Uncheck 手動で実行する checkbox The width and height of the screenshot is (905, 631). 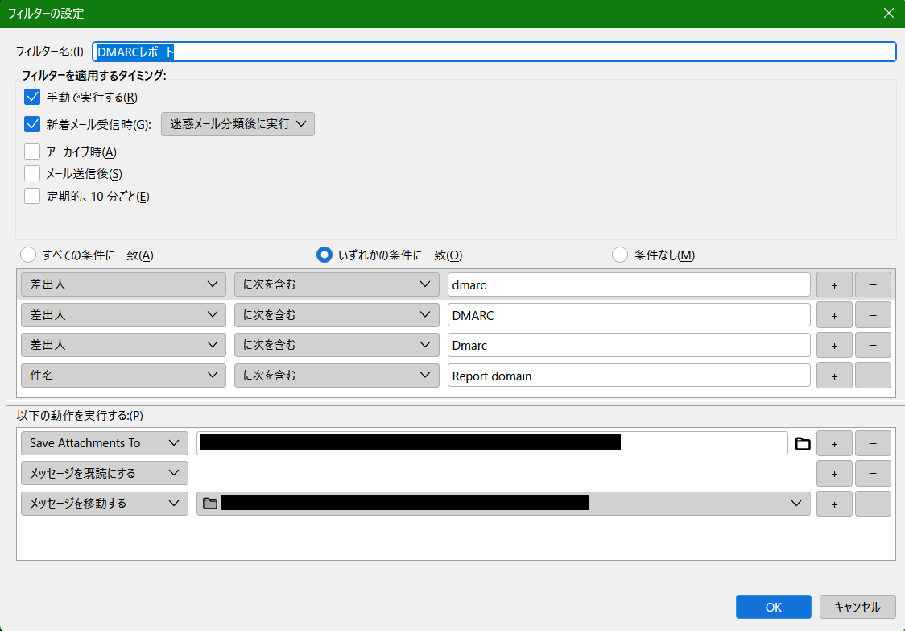coord(32,98)
